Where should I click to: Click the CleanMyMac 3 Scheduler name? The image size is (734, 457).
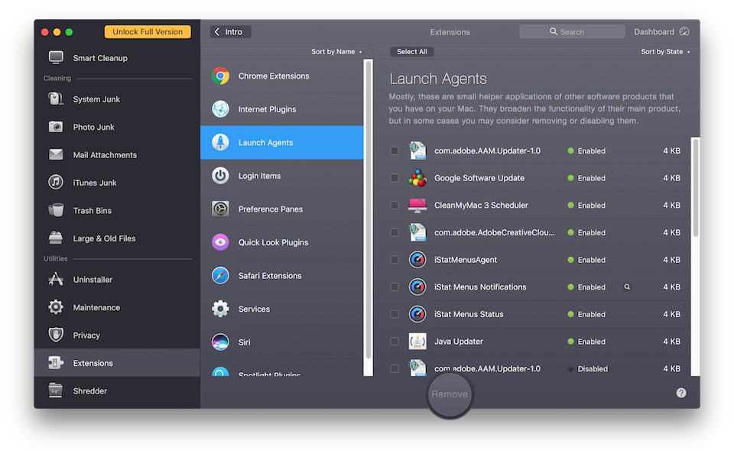(481, 205)
